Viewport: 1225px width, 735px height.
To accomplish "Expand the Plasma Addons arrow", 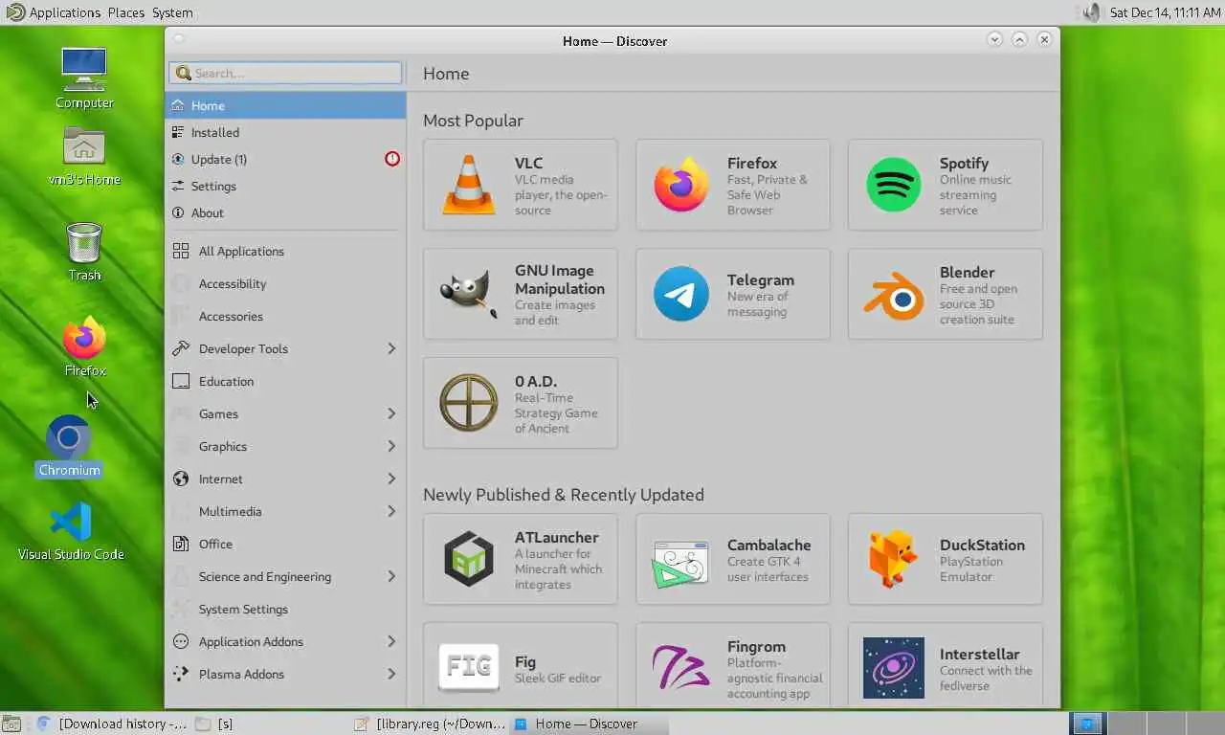I will [x=391, y=674].
